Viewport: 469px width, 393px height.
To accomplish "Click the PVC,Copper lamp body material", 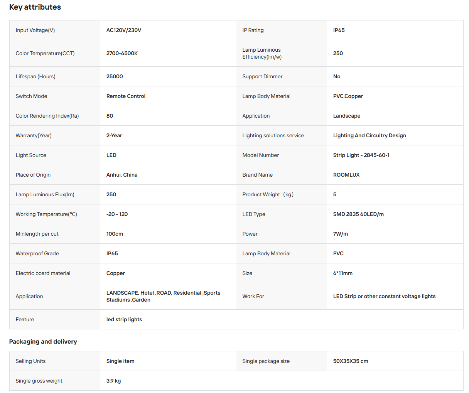I will (348, 96).
